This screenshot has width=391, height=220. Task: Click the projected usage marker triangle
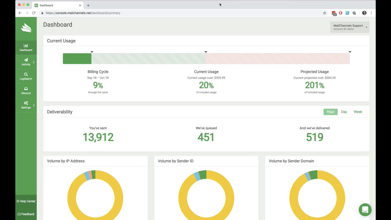tap(350, 52)
